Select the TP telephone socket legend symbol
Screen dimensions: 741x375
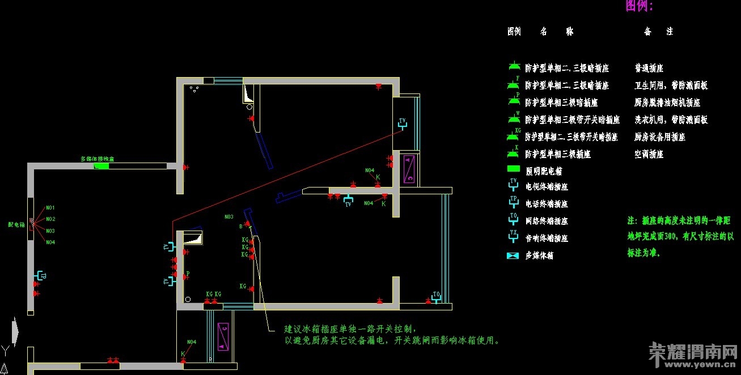[513, 202]
